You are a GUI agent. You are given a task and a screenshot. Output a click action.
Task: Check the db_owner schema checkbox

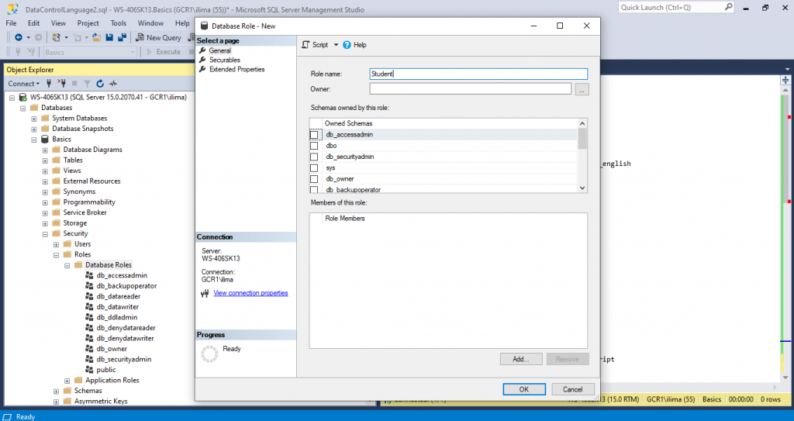click(315, 179)
